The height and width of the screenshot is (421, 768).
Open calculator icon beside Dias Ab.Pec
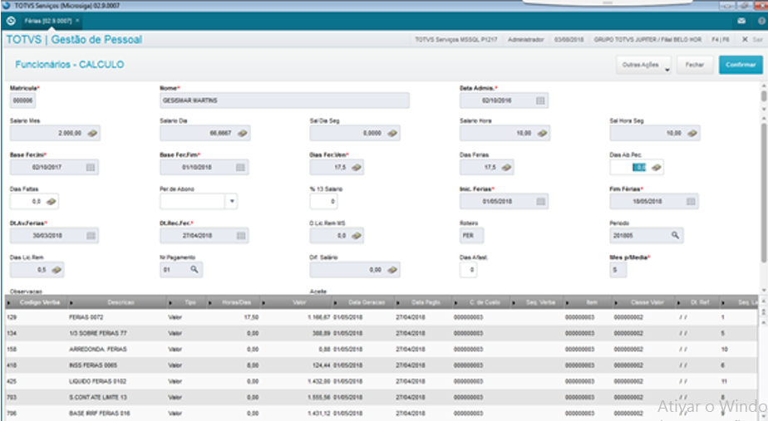point(656,168)
